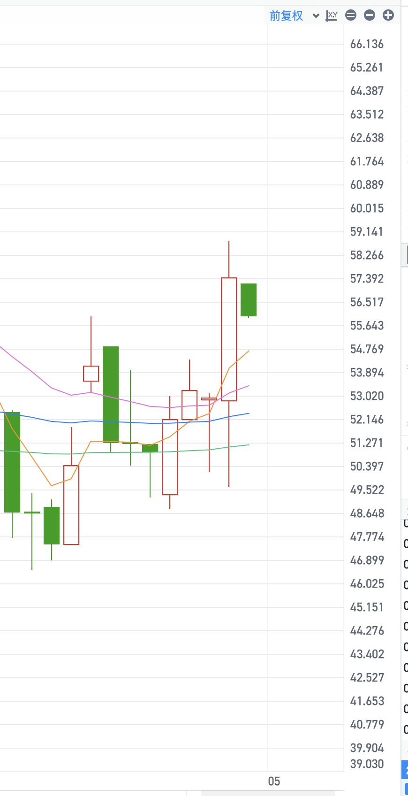Image resolution: width=408 pixels, height=796 pixels.
Task: Click the 05 date label on time axis
Action: click(274, 781)
